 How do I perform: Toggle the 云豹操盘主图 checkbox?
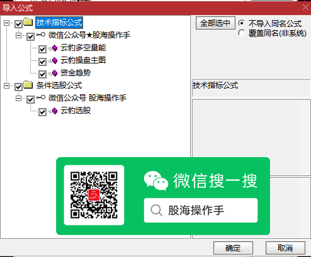[x=42, y=62]
